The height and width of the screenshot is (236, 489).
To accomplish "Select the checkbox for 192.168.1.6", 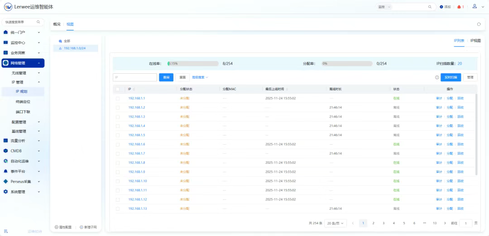I will (x=118, y=144).
